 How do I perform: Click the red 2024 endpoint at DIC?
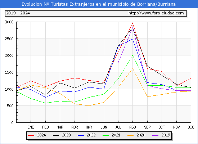(191, 78)
